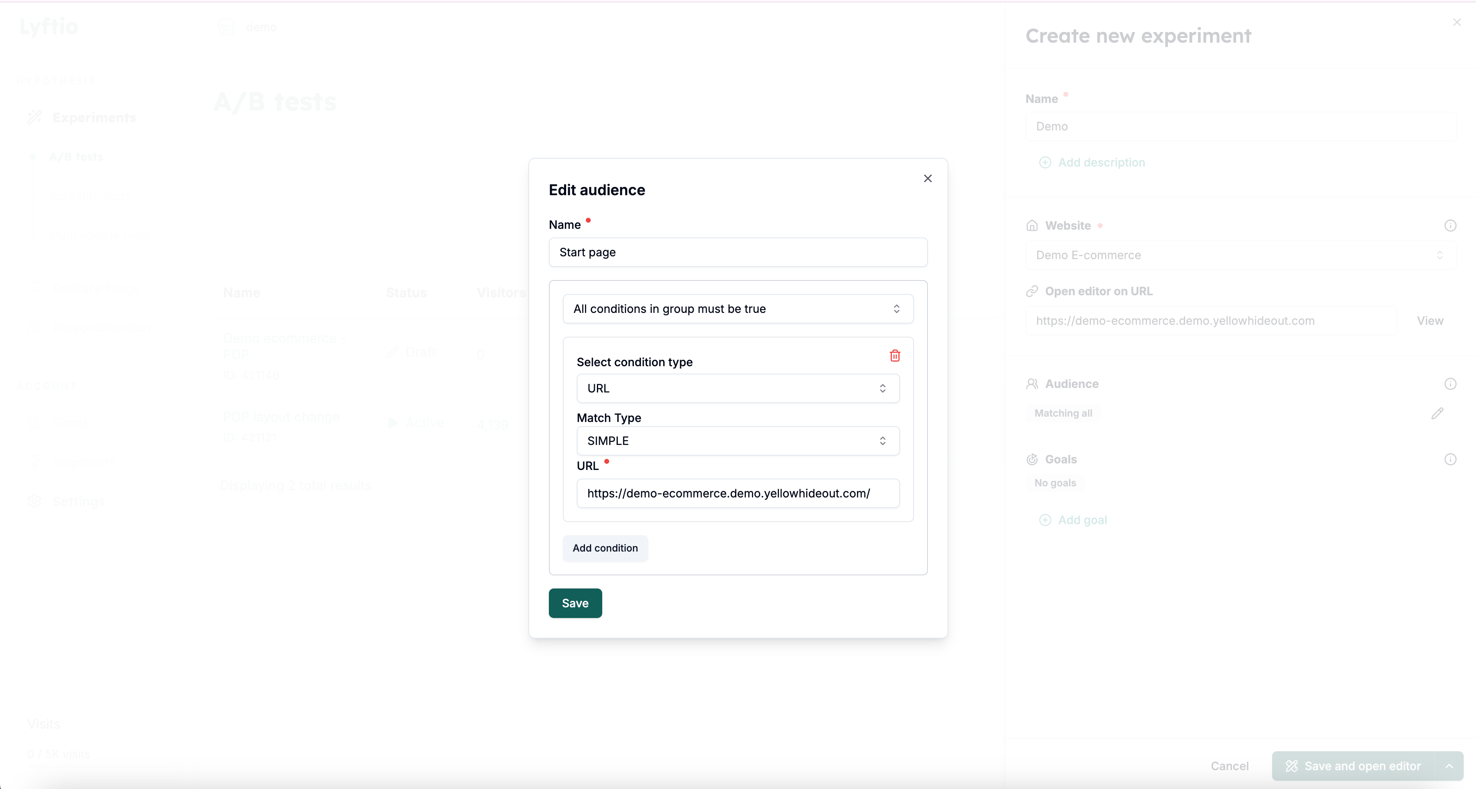The width and height of the screenshot is (1476, 789).
Task: Open the Select condition type dropdown
Action: click(738, 388)
